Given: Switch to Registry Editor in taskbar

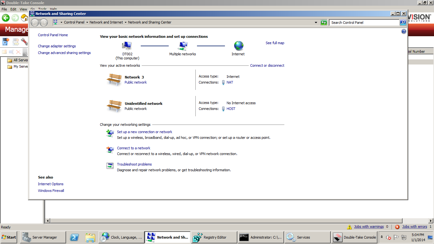Looking at the screenshot, I should tap(214, 237).
